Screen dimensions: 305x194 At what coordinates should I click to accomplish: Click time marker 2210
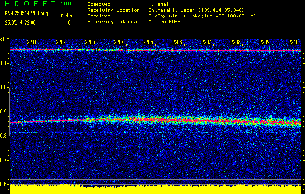click(x=294, y=42)
